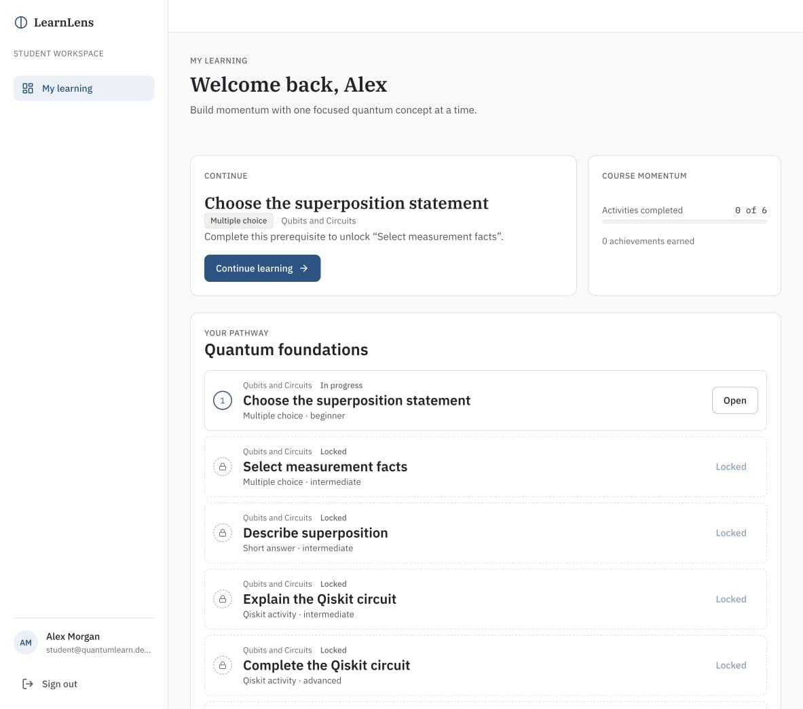Click the YOUR PATHWAY label
The image size is (803, 709).
click(x=236, y=333)
